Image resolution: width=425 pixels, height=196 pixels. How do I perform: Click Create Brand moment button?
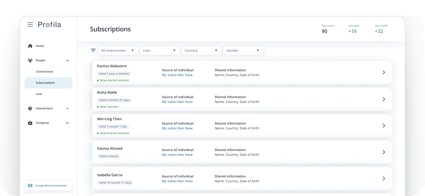(x=48, y=186)
